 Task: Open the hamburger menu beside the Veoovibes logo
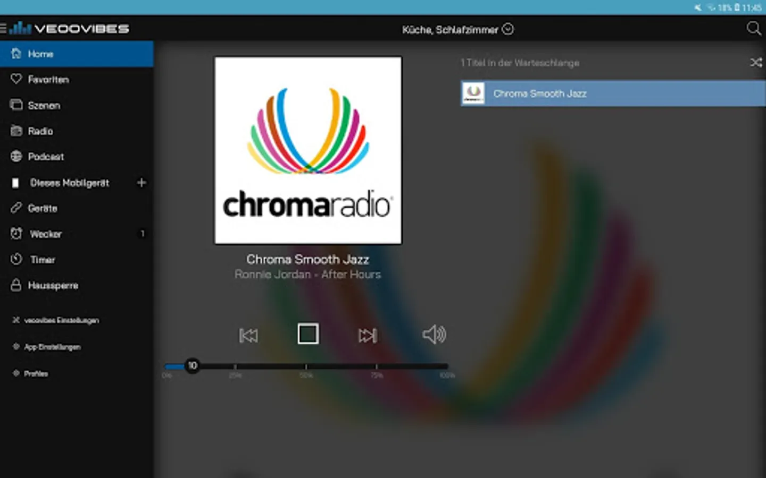(3, 28)
